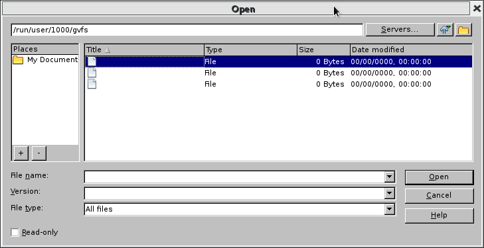Open the My Documents folder in Places
Image resolution: width=484 pixels, height=248 pixels.
pos(45,60)
